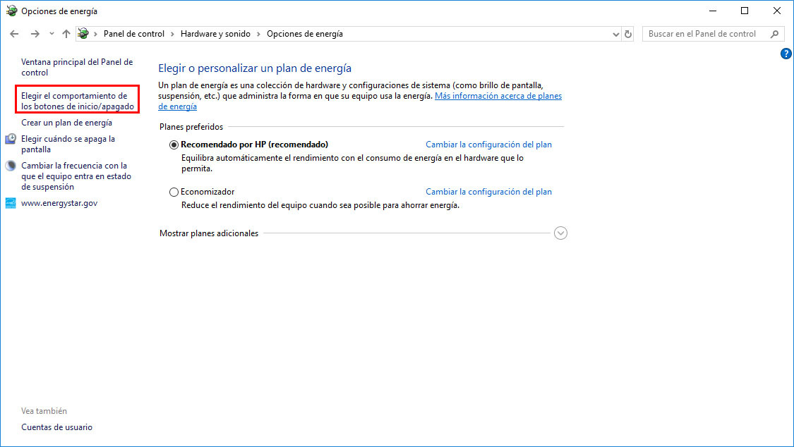Go to Panel de control via breadcrumb
794x447 pixels.
tap(134, 33)
